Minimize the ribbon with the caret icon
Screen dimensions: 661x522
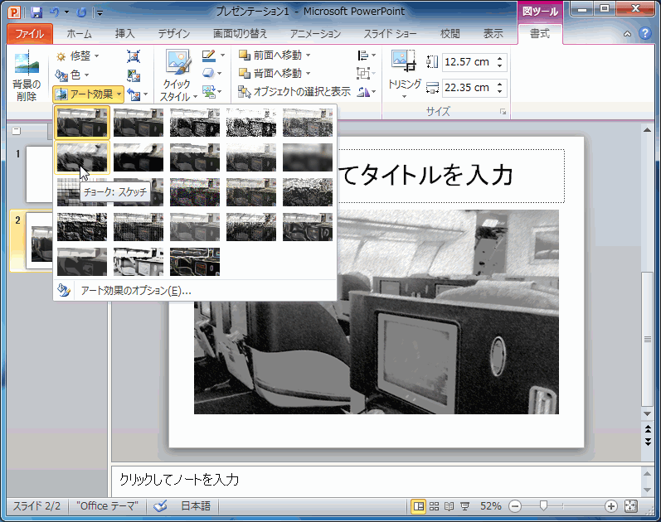pyautogui.click(x=627, y=34)
